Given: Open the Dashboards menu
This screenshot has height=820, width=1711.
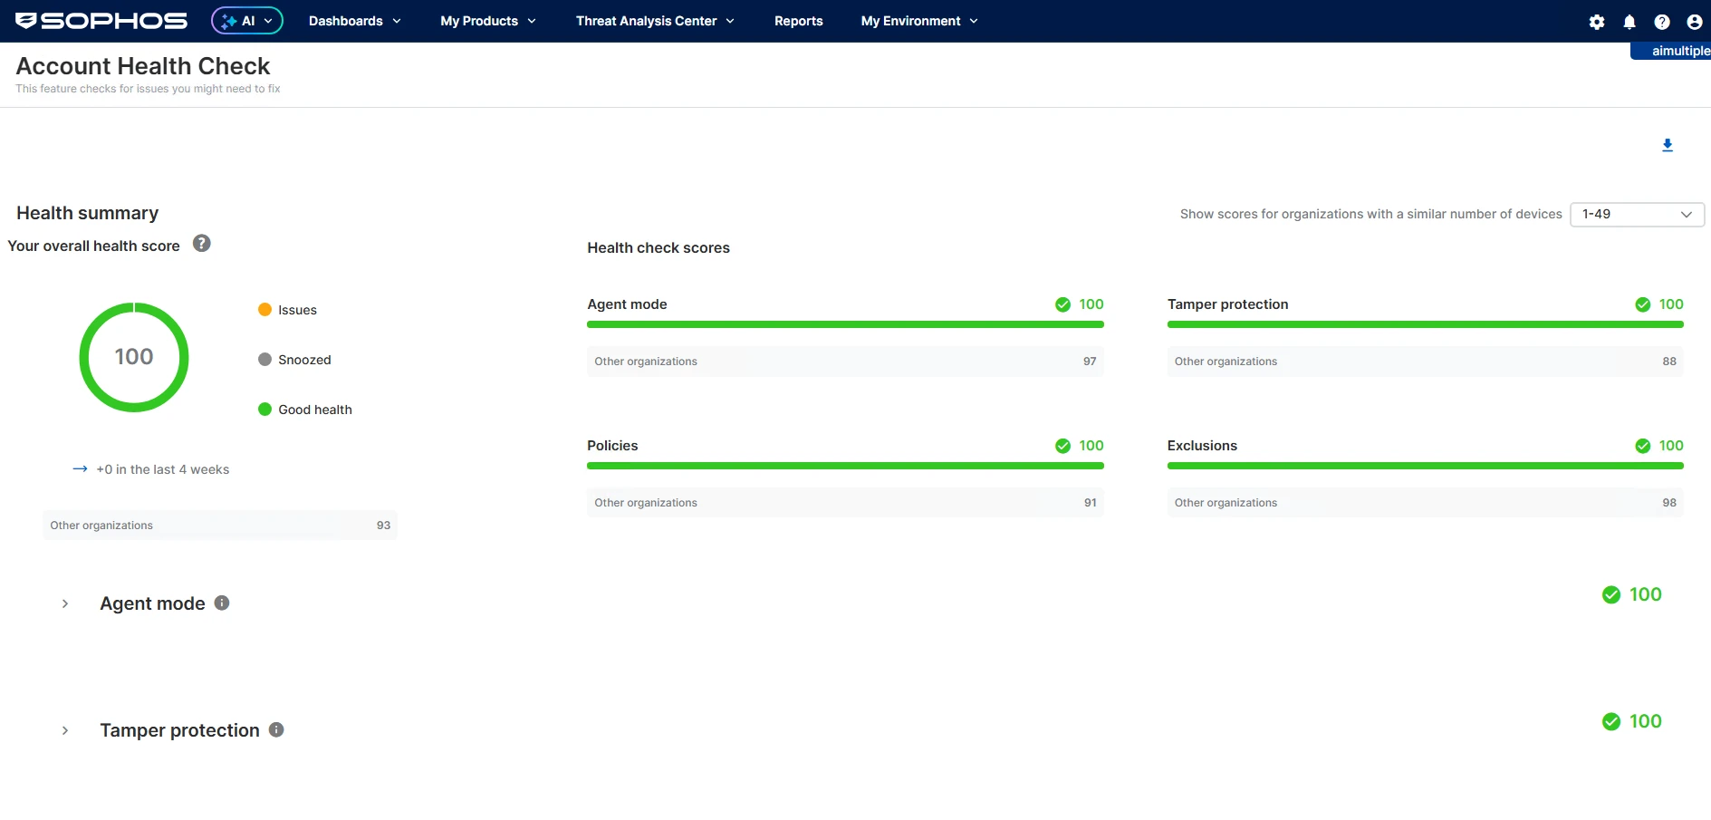Looking at the screenshot, I should pyautogui.click(x=354, y=21).
